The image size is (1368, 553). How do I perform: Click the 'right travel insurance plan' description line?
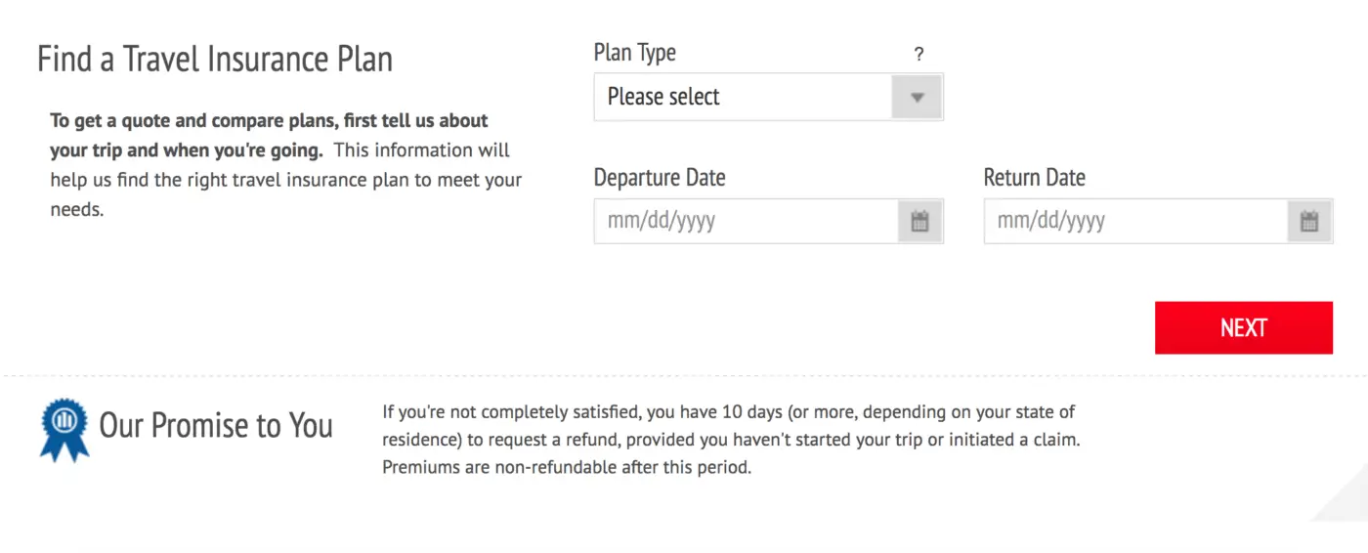coord(286,180)
